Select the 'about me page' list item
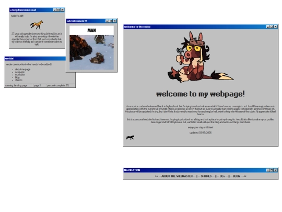 point(22,69)
